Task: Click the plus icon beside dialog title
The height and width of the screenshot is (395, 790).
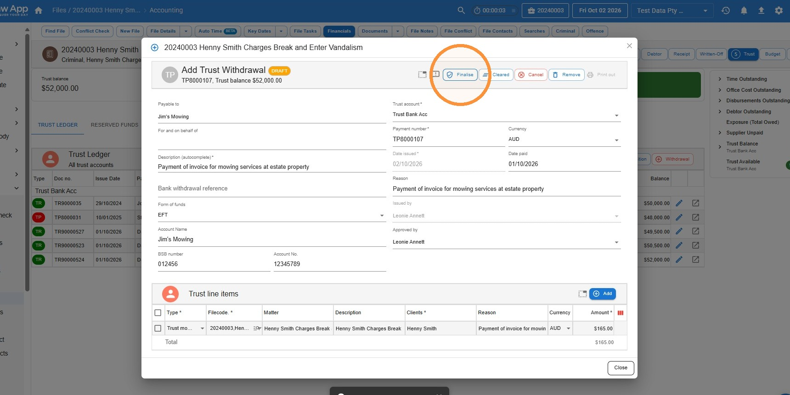Action: coord(155,48)
